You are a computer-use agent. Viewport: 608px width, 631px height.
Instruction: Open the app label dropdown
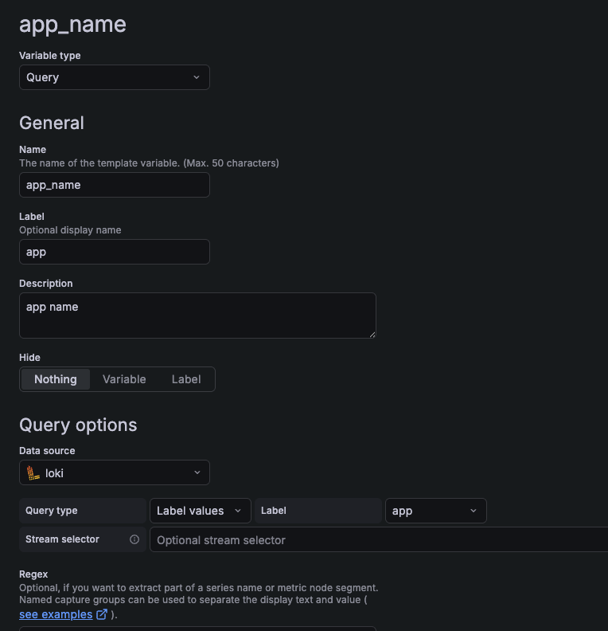(435, 511)
